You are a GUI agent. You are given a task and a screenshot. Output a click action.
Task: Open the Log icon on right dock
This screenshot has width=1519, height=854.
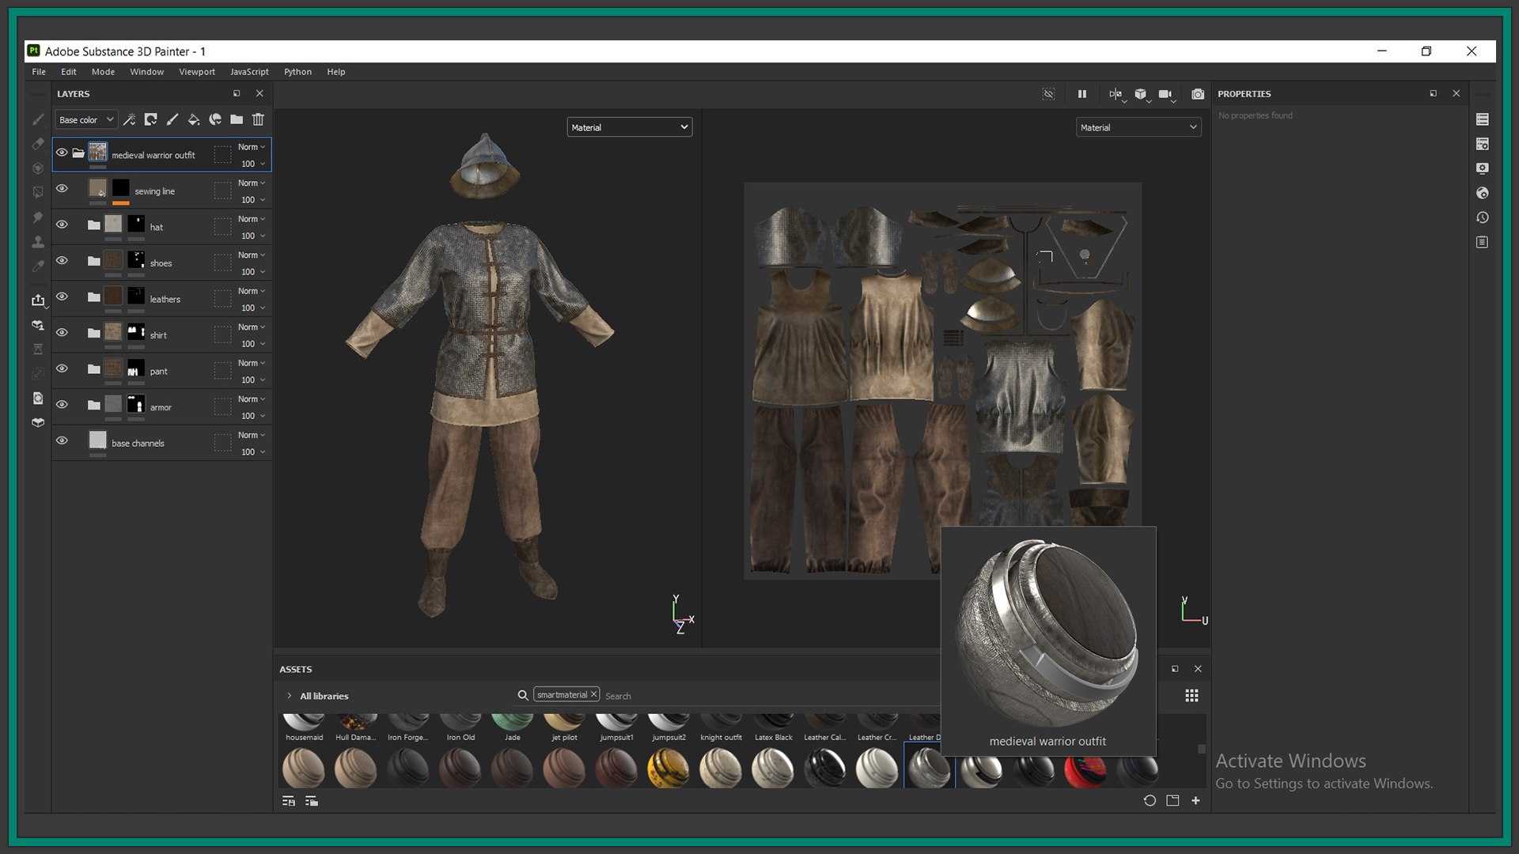[1483, 242]
